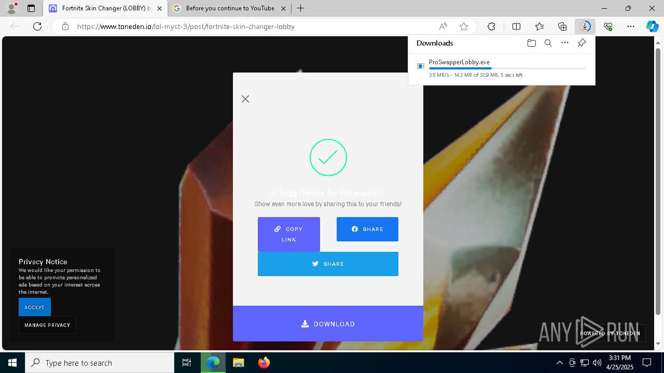Open Copilot sidebar icon

click(x=653, y=26)
